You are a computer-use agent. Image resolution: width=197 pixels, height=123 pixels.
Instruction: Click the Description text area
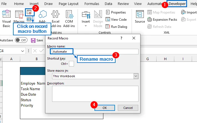(95, 94)
